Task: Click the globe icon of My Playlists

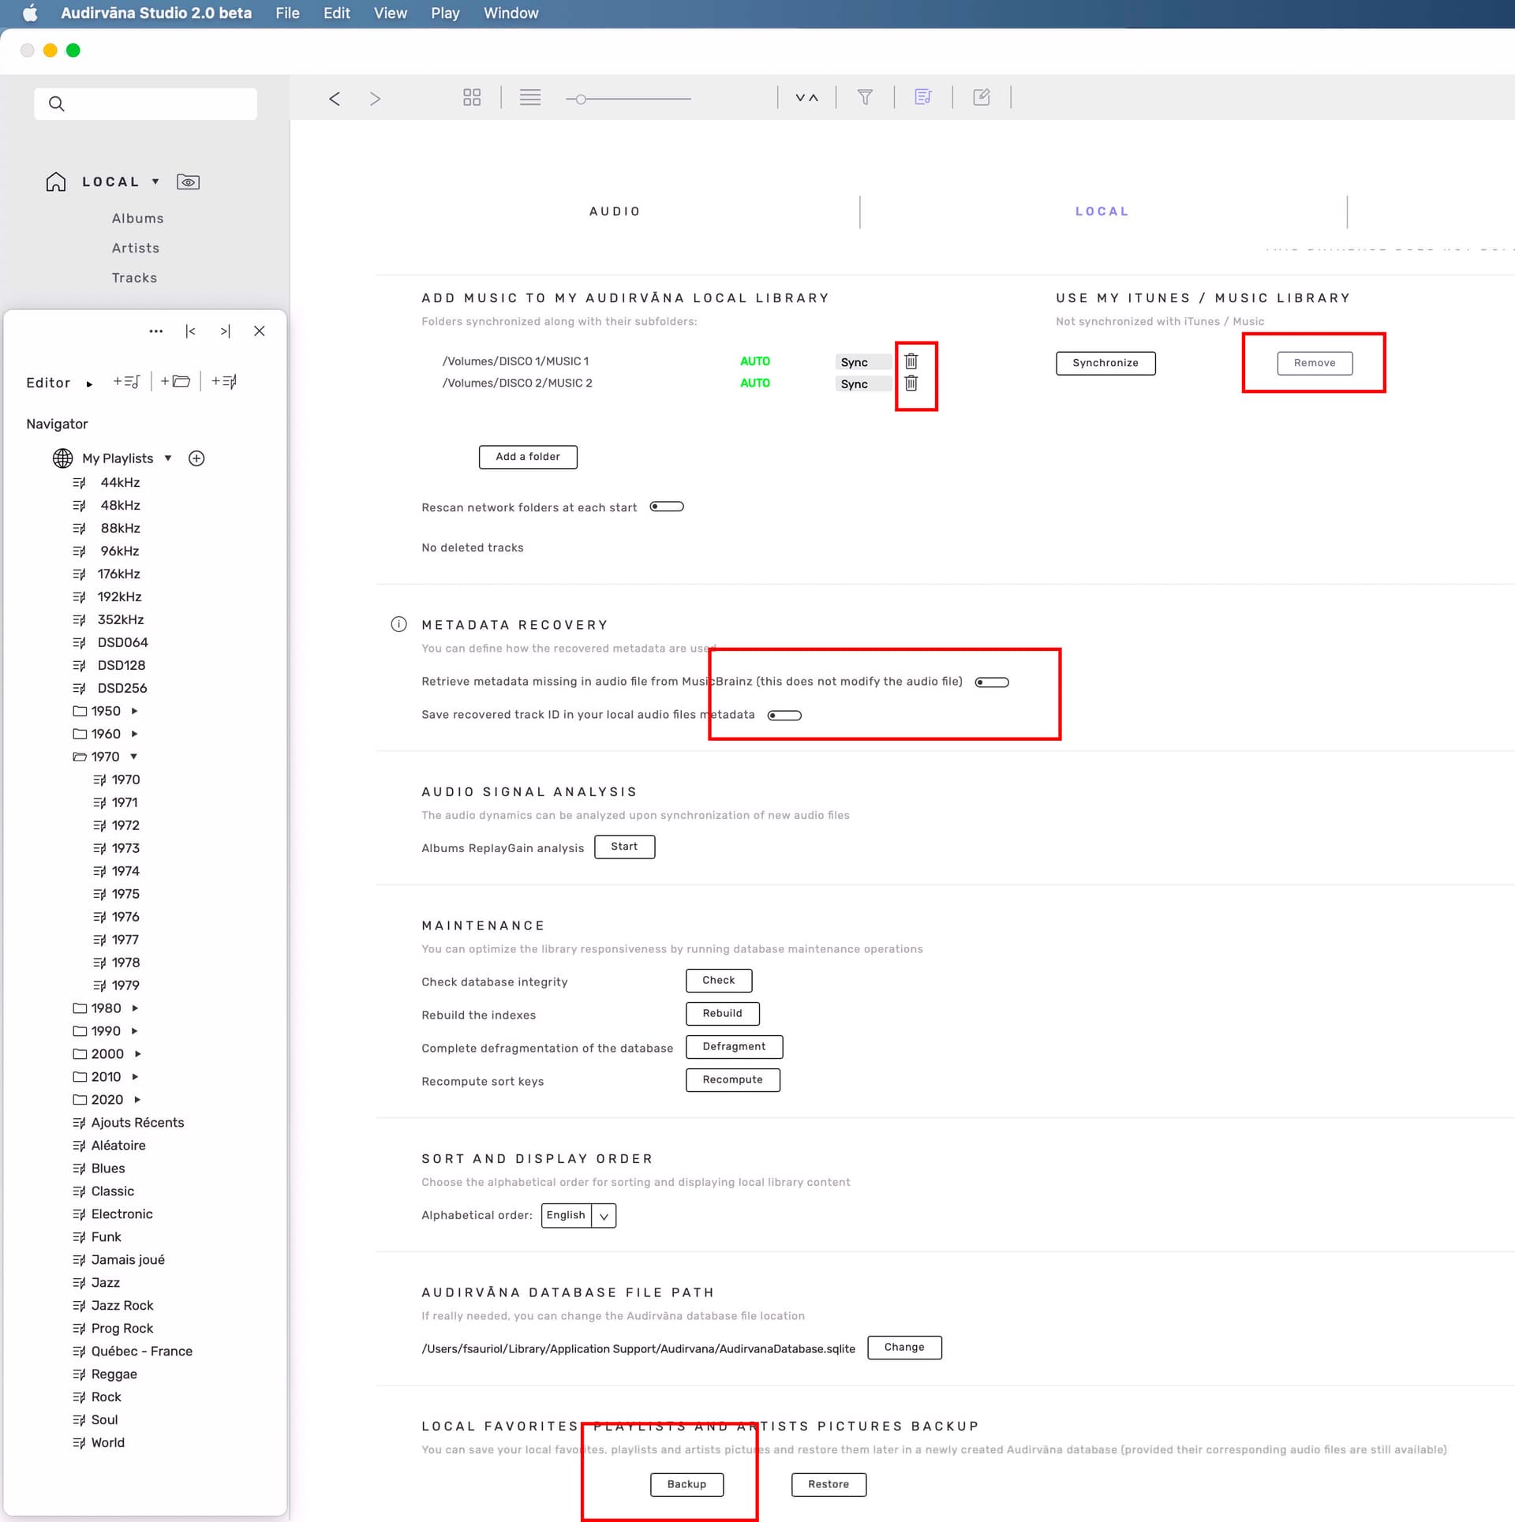Action: [62, 458]
